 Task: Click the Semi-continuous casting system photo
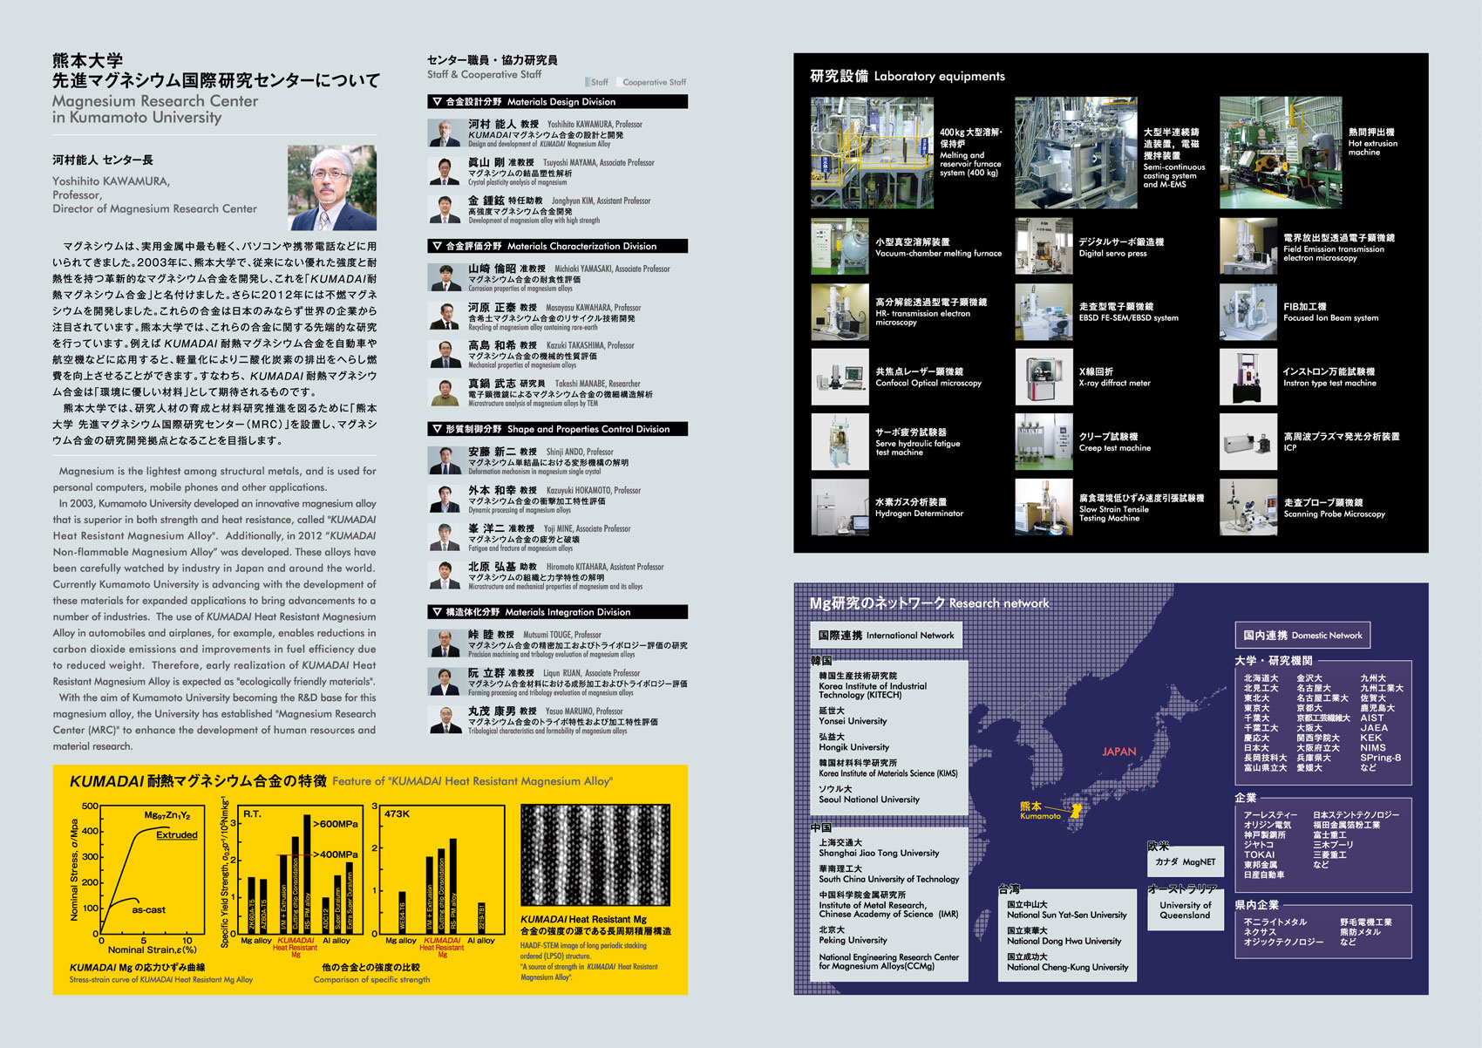point(1076,153)
